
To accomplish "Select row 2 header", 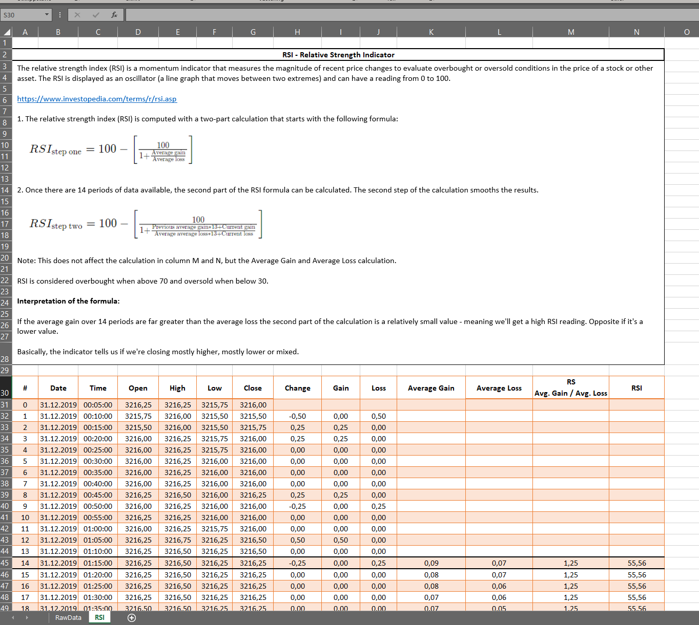I will (x=6, y=54).
